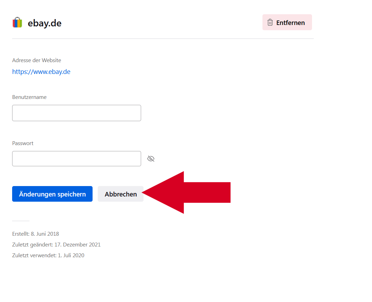Focus the Benutzername input field
The height and width of the screenshot is (302, 372).
click(77, 113)
